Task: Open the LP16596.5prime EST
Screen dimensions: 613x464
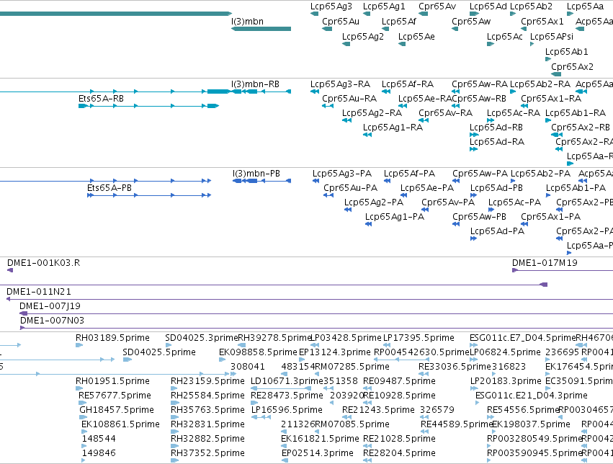Action: coord(287,411)
